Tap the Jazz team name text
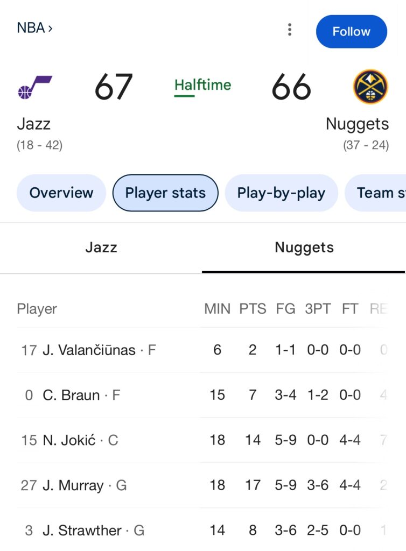Viewport: 406px width, 551px height. tap(33, 124)
